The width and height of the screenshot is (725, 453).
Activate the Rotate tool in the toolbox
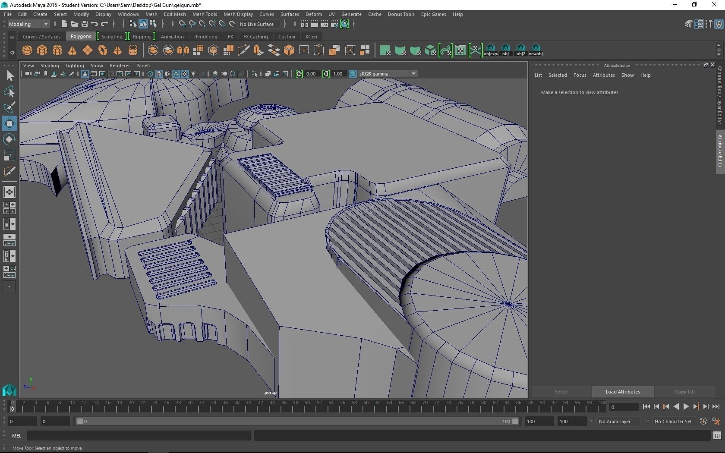coord(9,139)
